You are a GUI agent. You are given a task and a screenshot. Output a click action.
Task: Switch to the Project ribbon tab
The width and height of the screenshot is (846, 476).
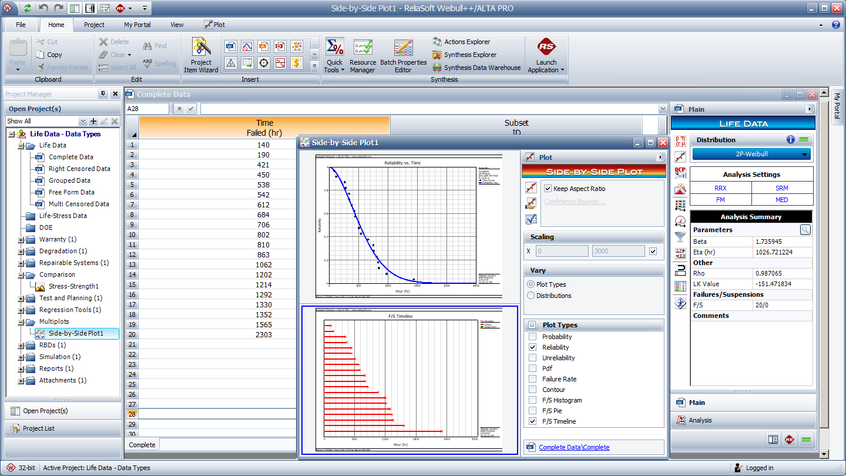pyautogui.click(x=94, y=25)
